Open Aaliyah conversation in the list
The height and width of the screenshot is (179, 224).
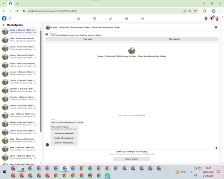20,124
